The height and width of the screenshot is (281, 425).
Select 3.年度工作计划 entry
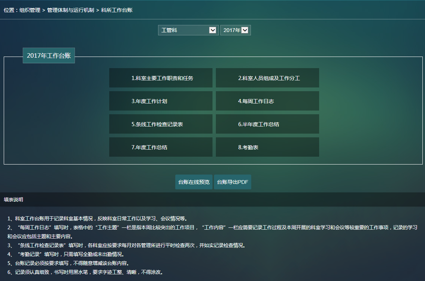[x=161, y=101]
